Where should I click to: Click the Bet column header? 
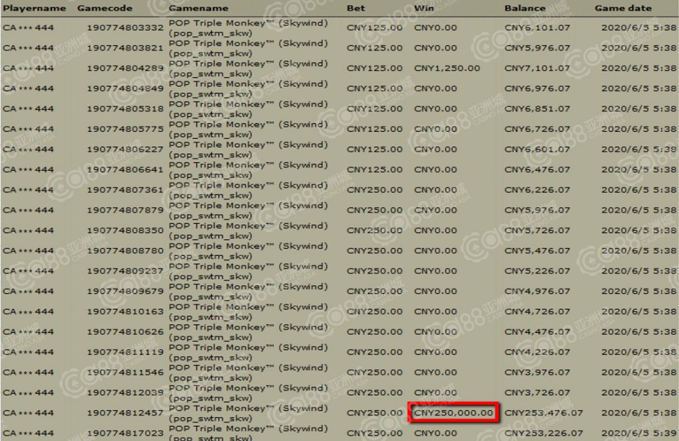[355, 9]
